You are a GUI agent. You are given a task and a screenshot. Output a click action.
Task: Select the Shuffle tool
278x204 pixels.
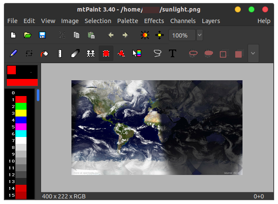coord(29,53)
